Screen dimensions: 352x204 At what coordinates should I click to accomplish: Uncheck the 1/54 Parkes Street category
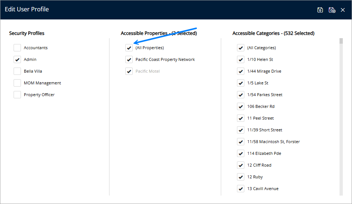click(x=241, y=95)
